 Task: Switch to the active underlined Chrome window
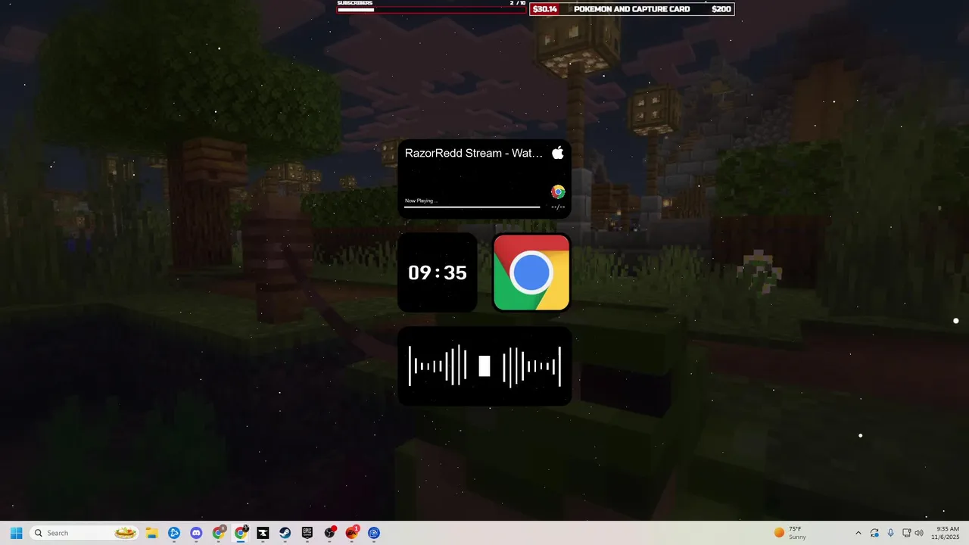[x=241, y=533]
